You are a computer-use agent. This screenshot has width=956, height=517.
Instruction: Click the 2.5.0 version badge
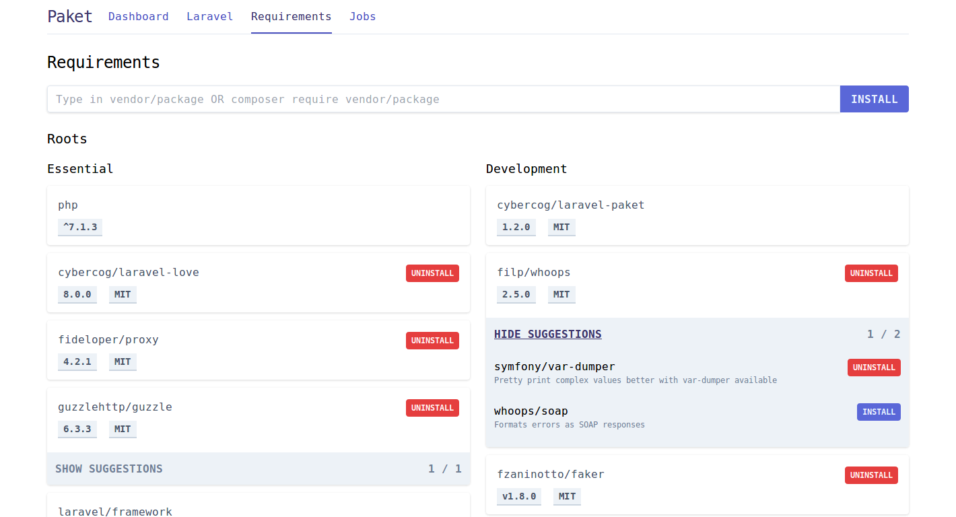[516, 294]
